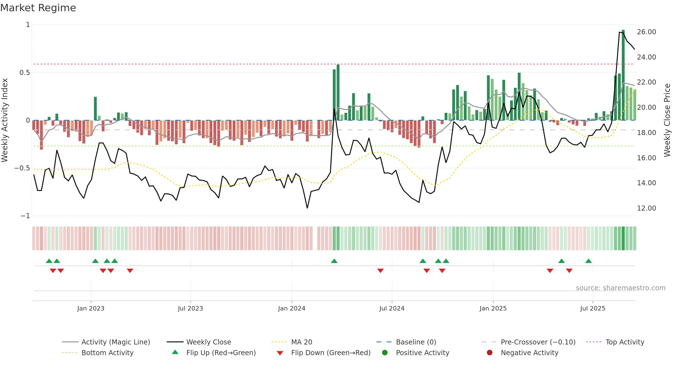Toggle Weekly Close legend entry
The width and height of the screenshot is (675, 379).
(x=199, y=342)
